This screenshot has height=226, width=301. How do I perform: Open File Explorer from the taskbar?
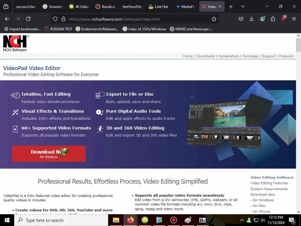click(x=116, y=220)
